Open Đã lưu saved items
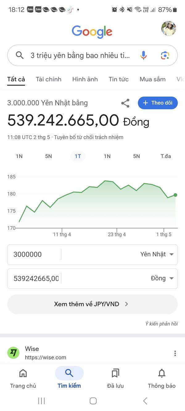Image resolution: width=185 pixels, height=411 pixels. tap(115, 378)
